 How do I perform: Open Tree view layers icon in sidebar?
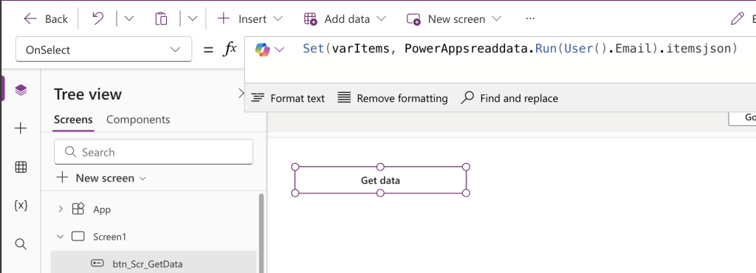pos(21,89)
